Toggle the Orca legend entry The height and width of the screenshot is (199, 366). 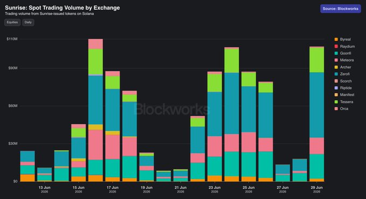pyautogui.click(x=341, y=109)
